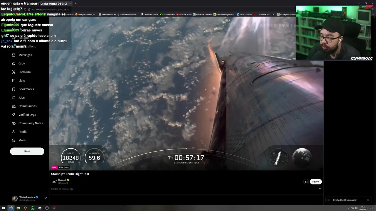Open WhatsApp in the taskbar
Screen dimensions: 376x211
(33, 208)
